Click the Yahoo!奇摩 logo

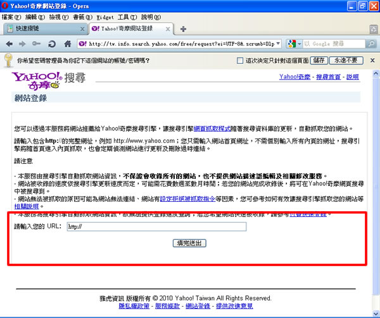37,81
